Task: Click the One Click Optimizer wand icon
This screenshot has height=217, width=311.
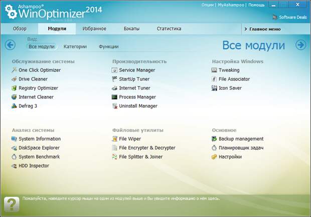Action: point(14,70)
